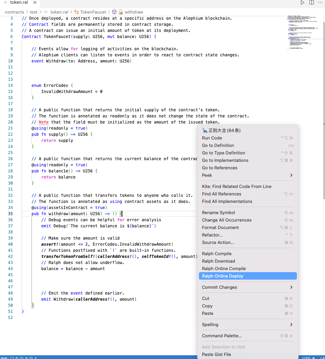
Task: Choose Paste Gist File
Action: click(248, 355)
